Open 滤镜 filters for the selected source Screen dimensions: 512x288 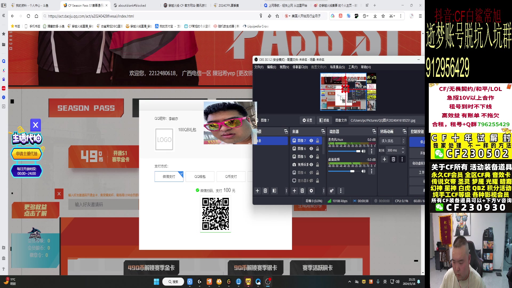pos(324,120)
